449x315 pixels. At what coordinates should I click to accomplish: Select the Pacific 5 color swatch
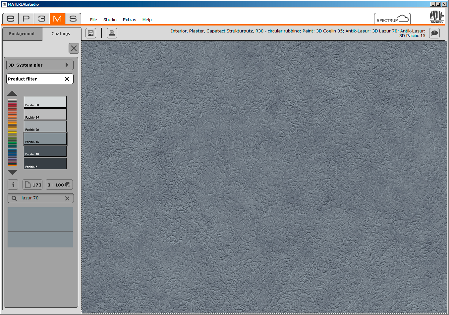point(45,163)
